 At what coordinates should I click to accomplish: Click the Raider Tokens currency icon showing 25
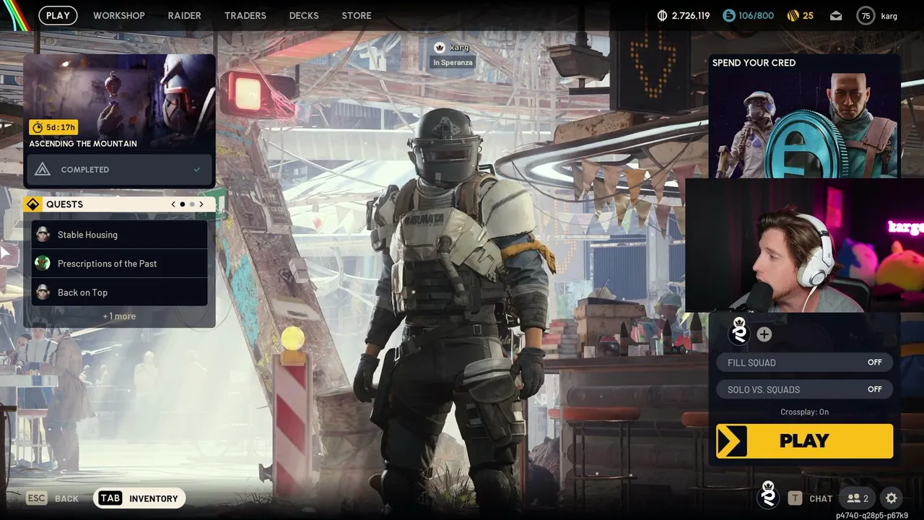point(793,15)
